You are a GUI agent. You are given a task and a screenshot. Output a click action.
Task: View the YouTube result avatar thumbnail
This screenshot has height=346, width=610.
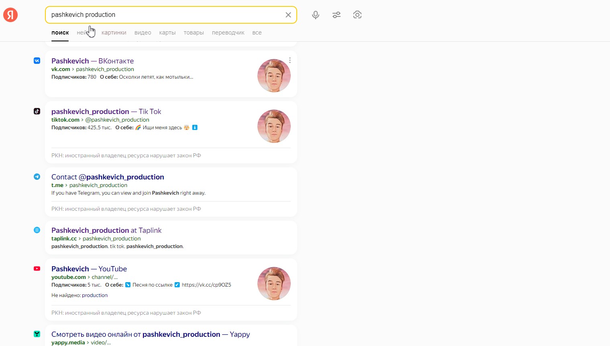pos(274,283)
